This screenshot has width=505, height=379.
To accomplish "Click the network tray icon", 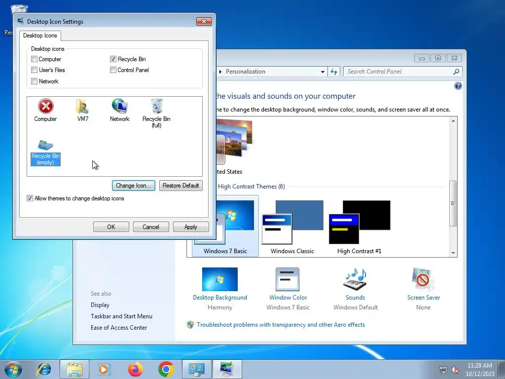I will click(443, 370).
